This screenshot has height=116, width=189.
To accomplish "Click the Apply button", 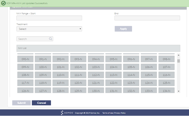I will click(123, 29).
